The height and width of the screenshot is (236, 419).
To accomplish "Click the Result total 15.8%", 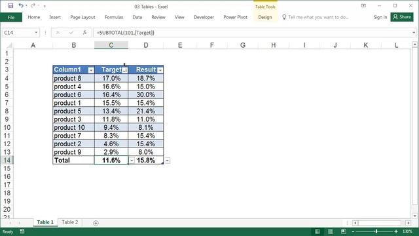I will coord(145,160).
